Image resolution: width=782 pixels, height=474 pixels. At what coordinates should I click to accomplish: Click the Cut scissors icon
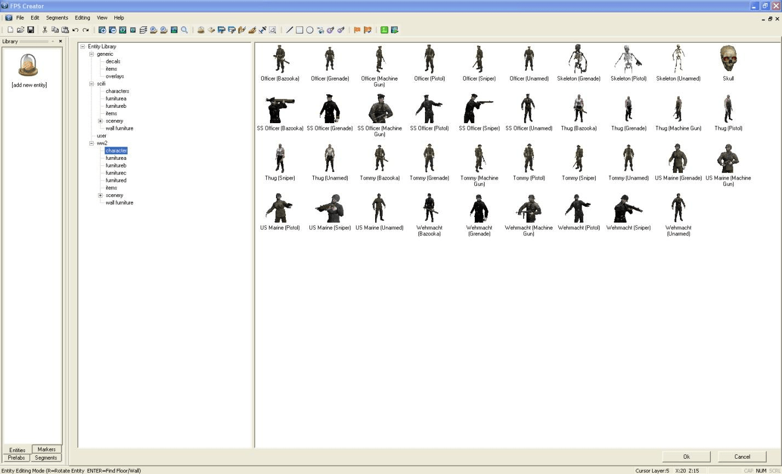point(44,30)
